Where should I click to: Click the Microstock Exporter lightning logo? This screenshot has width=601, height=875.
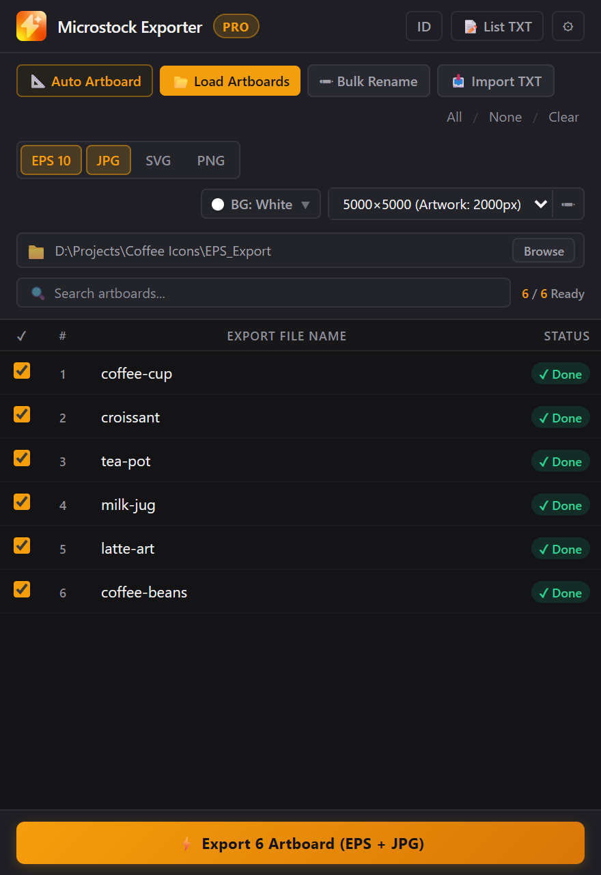pyautogui.click(x=31, y=27)
